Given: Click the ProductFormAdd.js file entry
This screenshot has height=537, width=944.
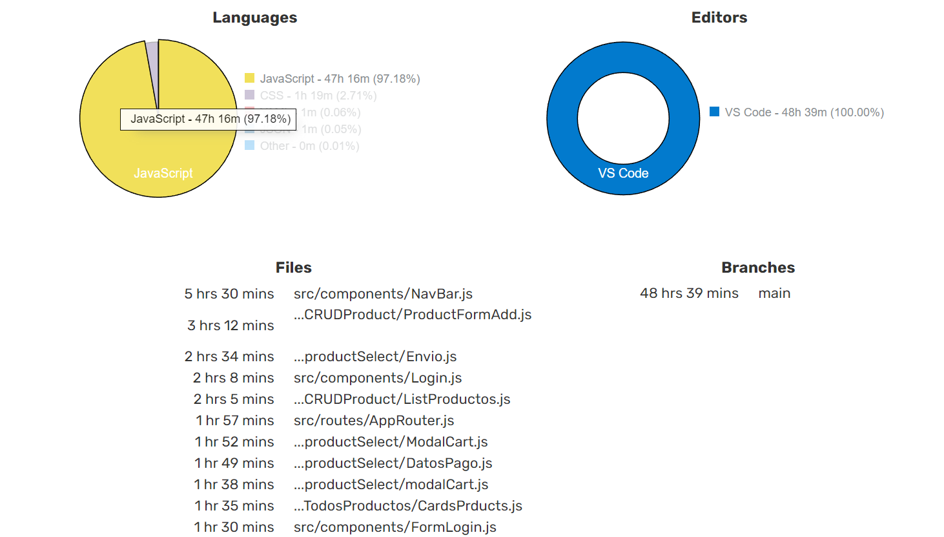Looking at the screenshot, I should [x=413, y=315].
